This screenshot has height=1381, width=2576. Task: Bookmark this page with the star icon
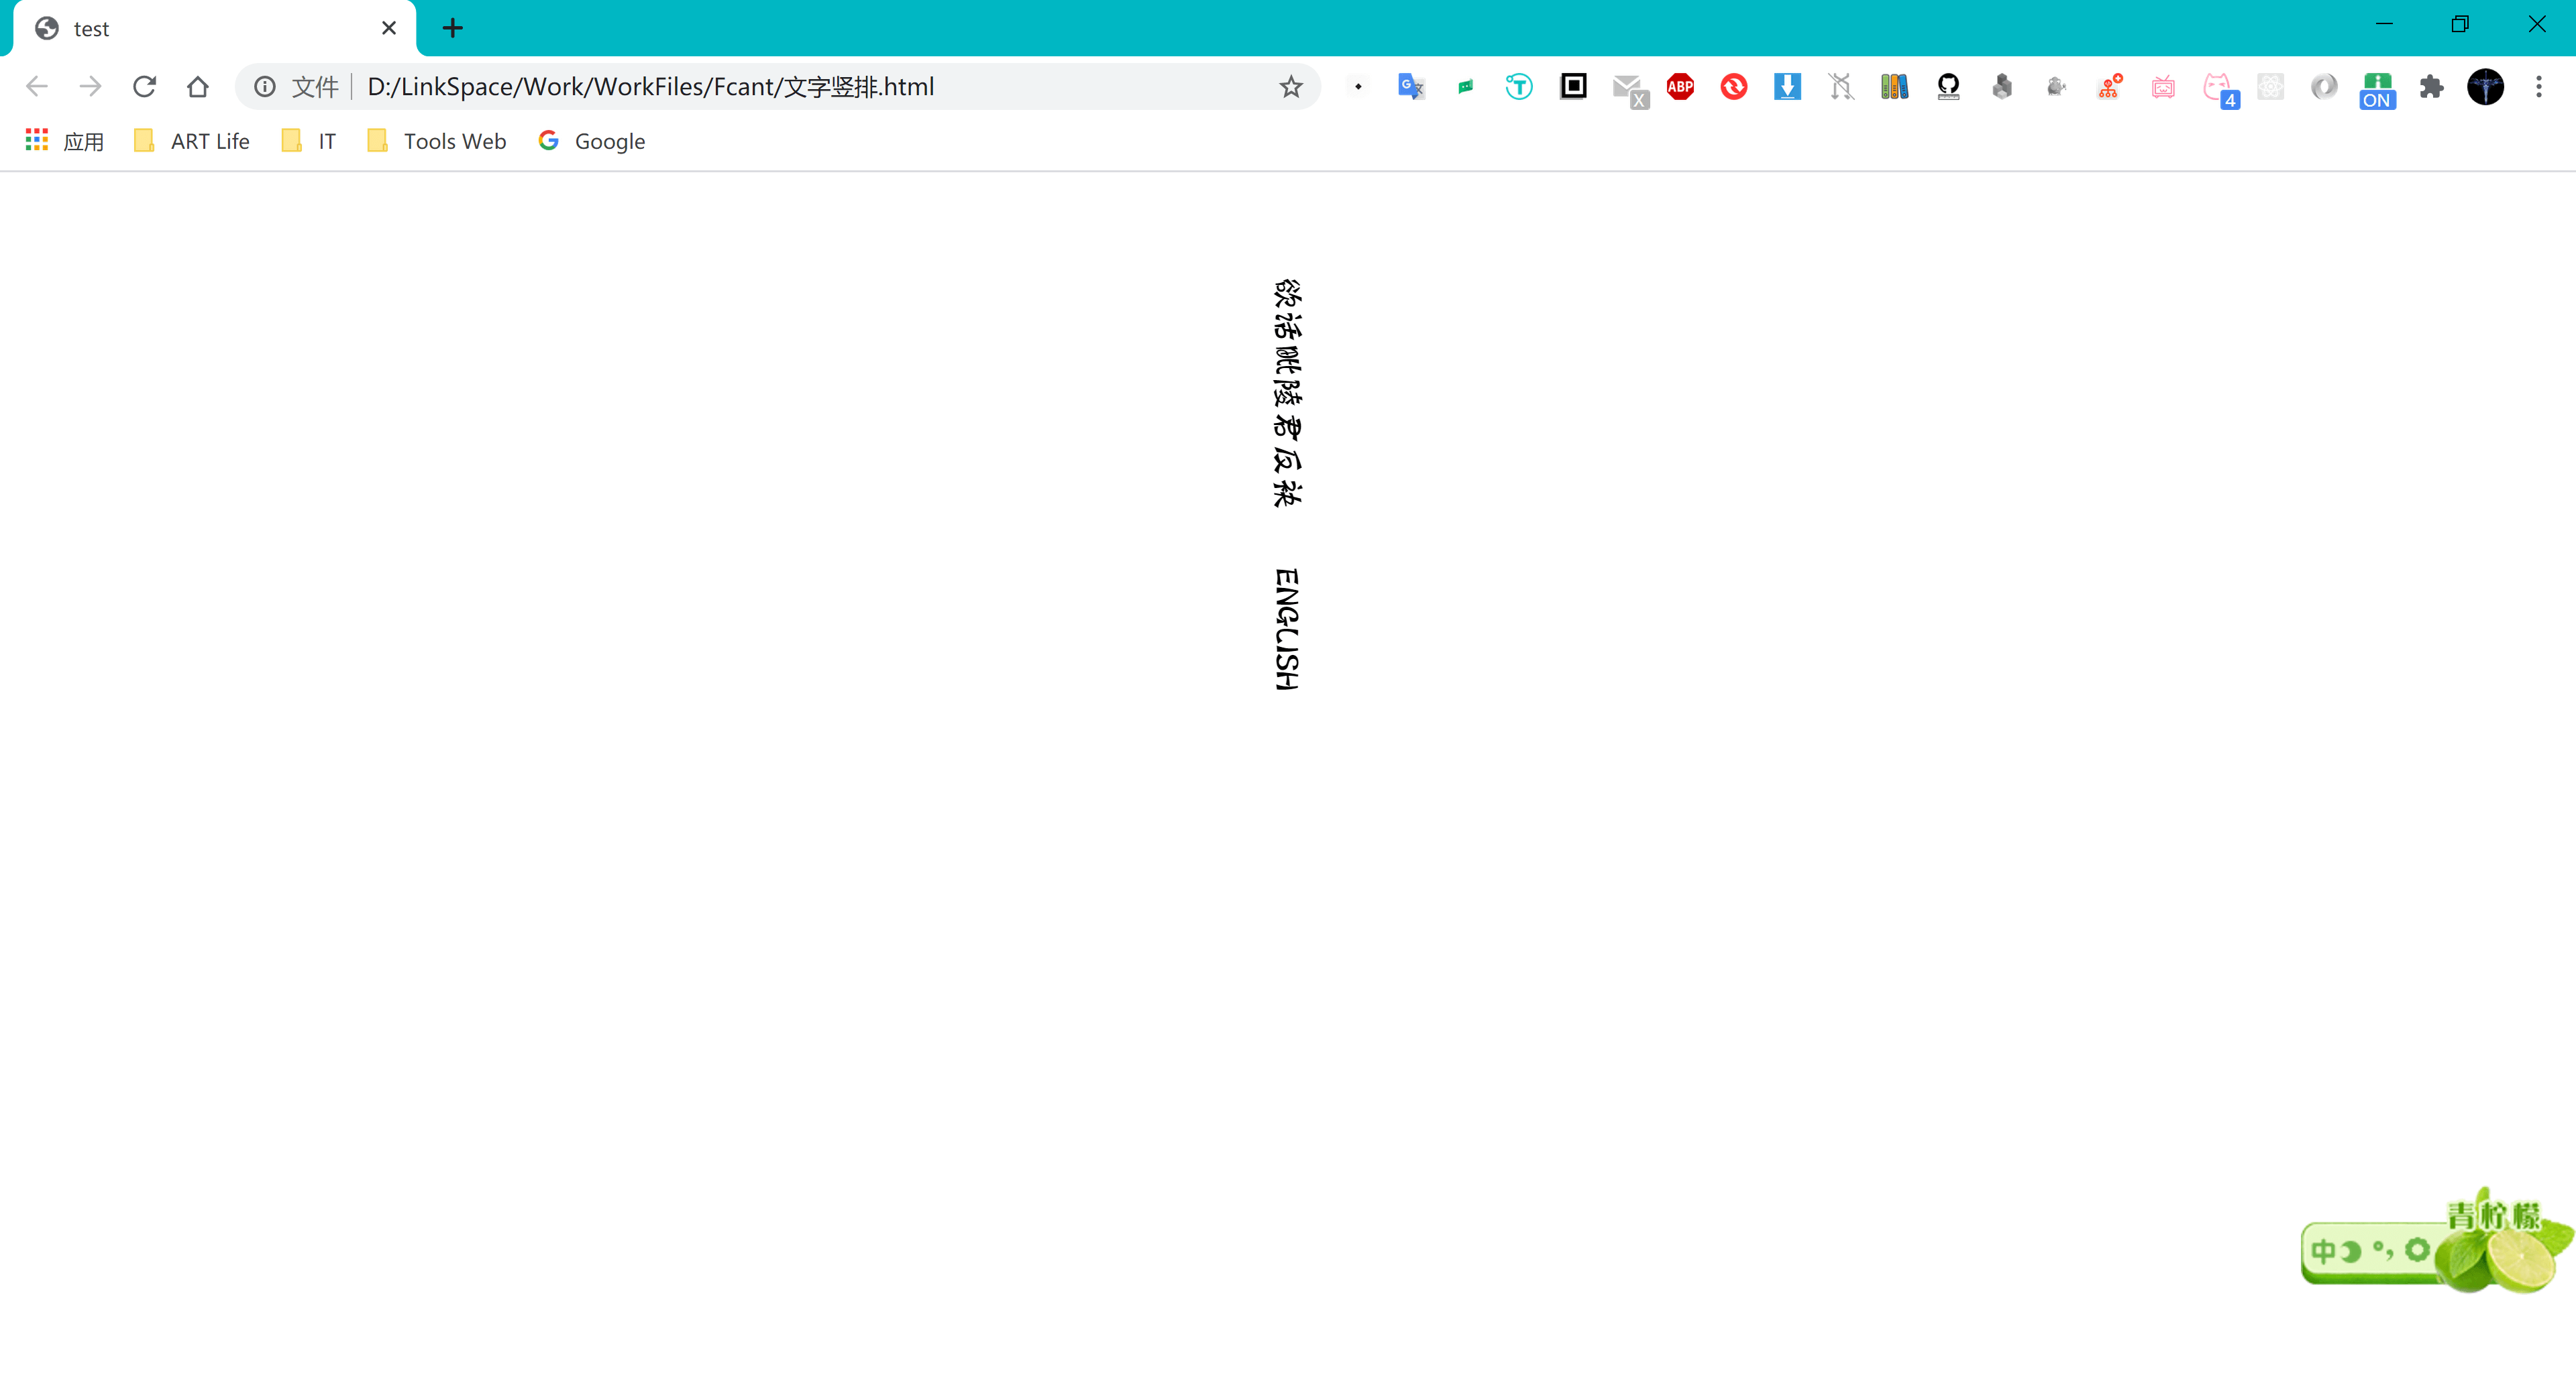(1291, 87)
